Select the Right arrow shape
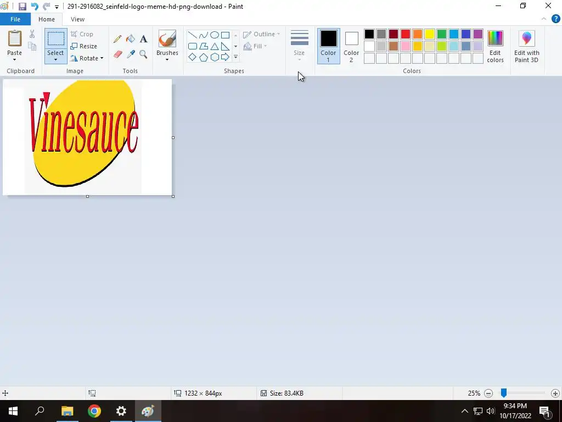 (x=226, y=57)
